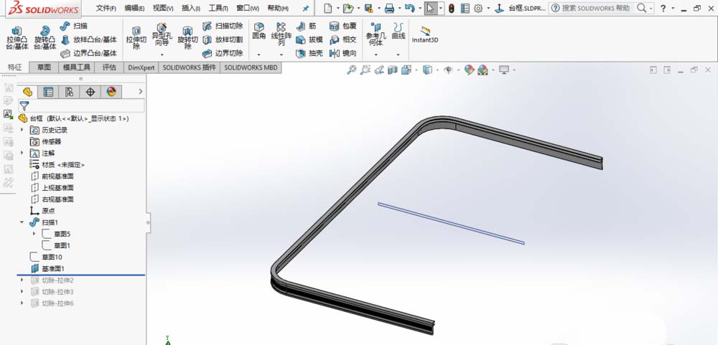Select the Mirror (镜向) tool
The image size is (718, 345).
pyautogui.click(x=343, y=53)
